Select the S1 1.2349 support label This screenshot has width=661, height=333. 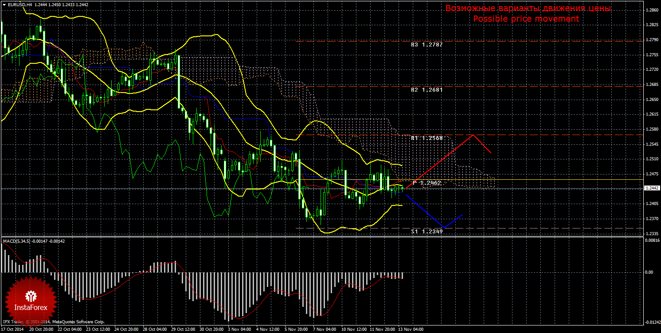click(x=426, y=231)
